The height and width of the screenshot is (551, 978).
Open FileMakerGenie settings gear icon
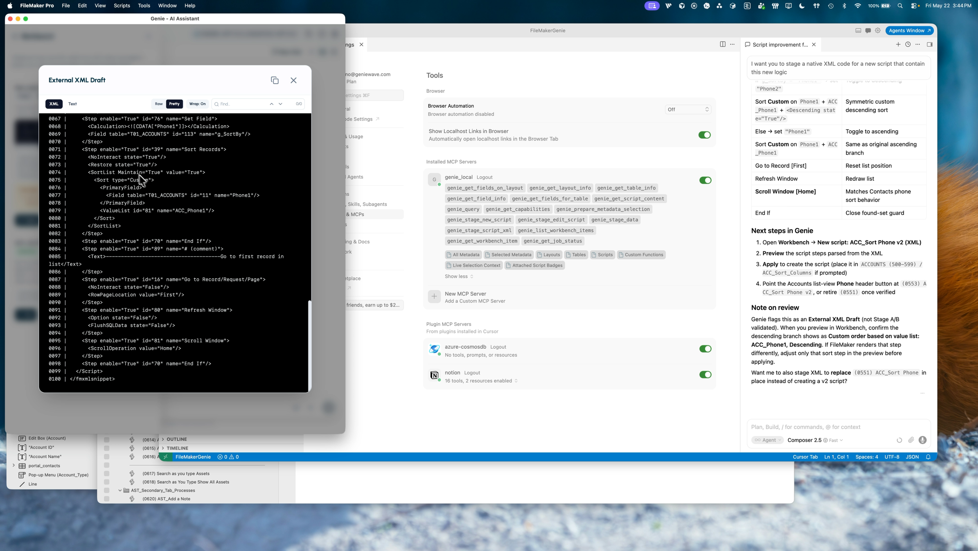[x=877, y=31]
